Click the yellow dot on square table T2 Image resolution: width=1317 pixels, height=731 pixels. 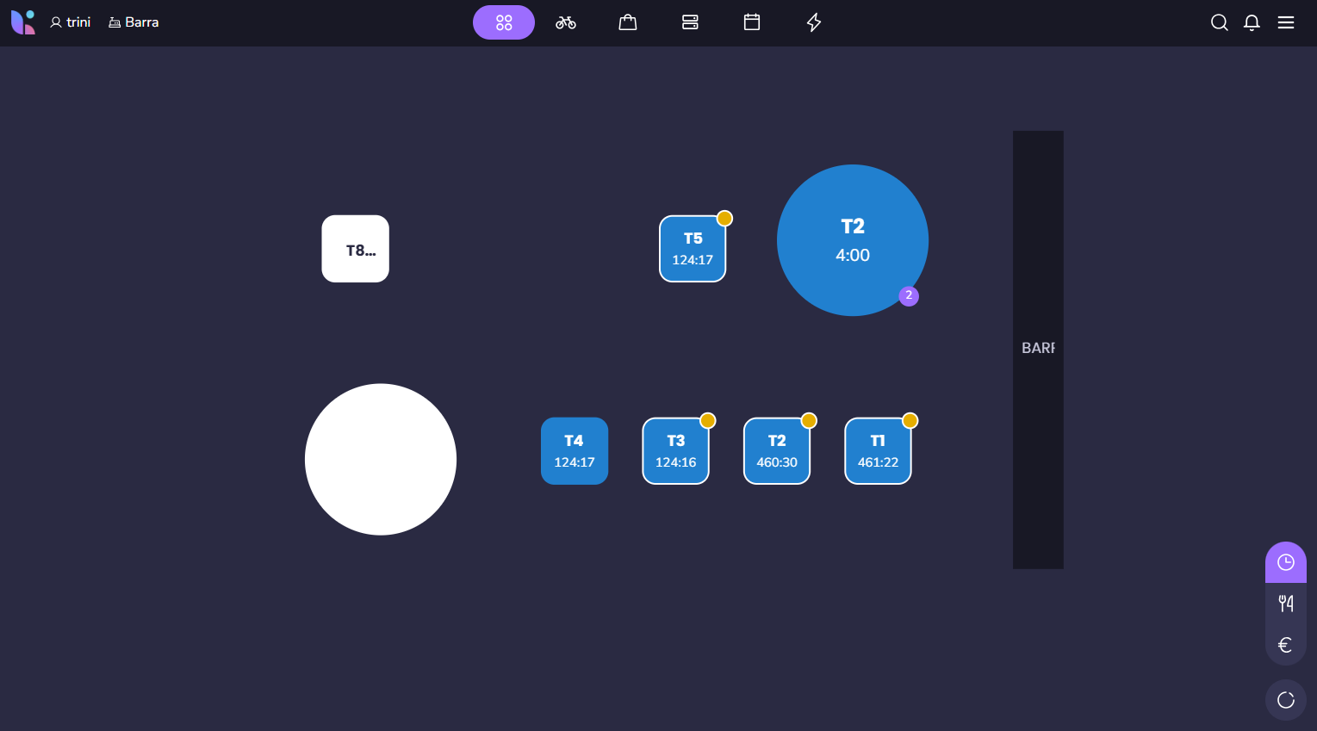click(809, 421)
